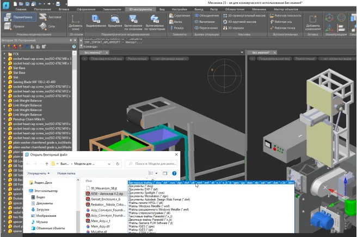Click the Новая папка button

(x=66, y=173)
